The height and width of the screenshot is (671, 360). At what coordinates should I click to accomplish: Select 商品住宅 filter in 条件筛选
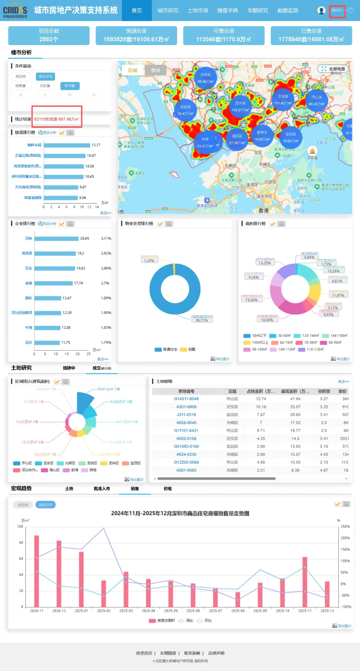point(46,76)
